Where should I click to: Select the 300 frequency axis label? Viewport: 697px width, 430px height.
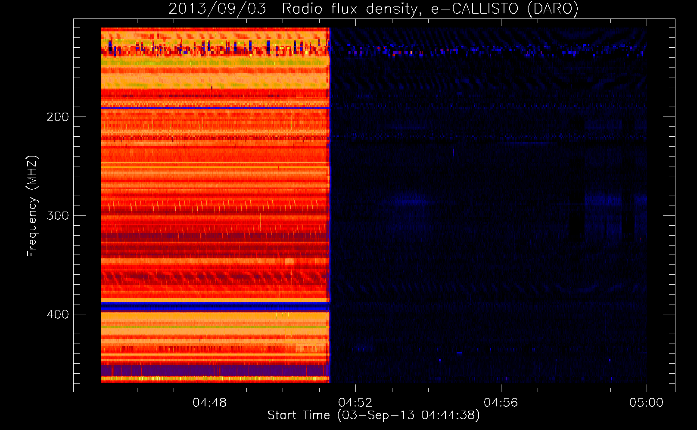click(58, 215)
